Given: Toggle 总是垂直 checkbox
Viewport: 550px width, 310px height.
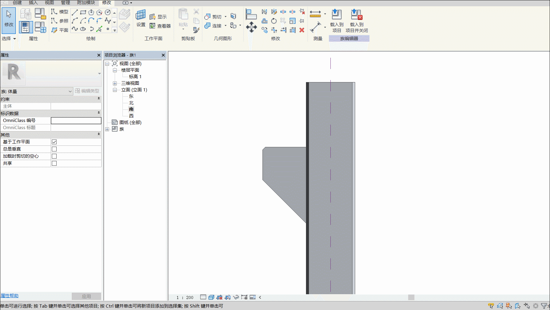Looking at the screenshot, I should [54, 149].
